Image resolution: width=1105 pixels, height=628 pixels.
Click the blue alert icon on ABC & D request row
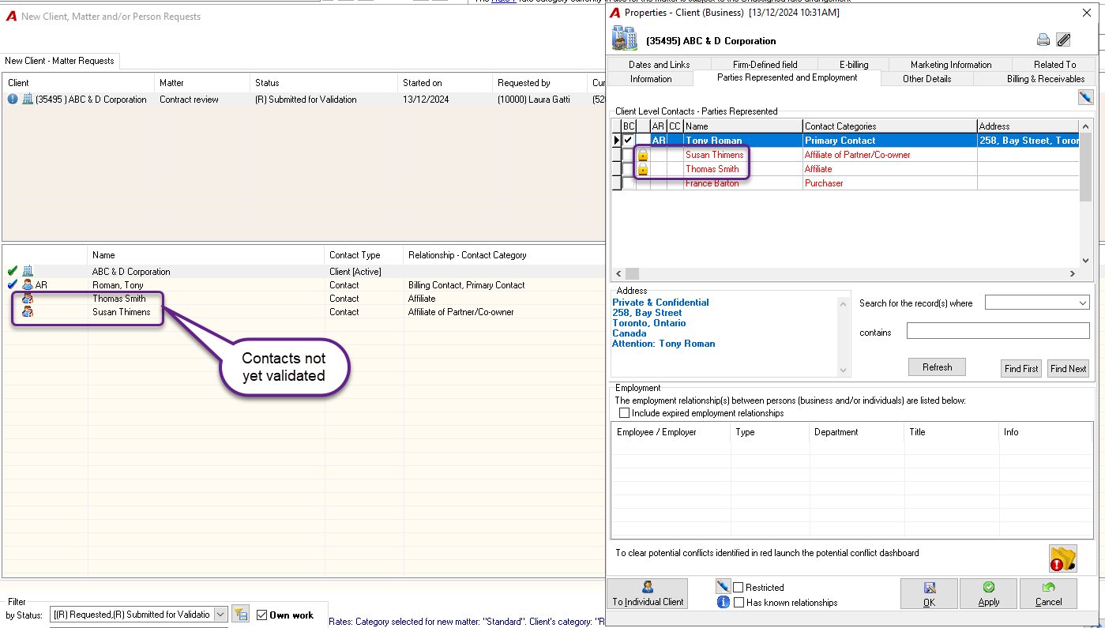point(13,100)
